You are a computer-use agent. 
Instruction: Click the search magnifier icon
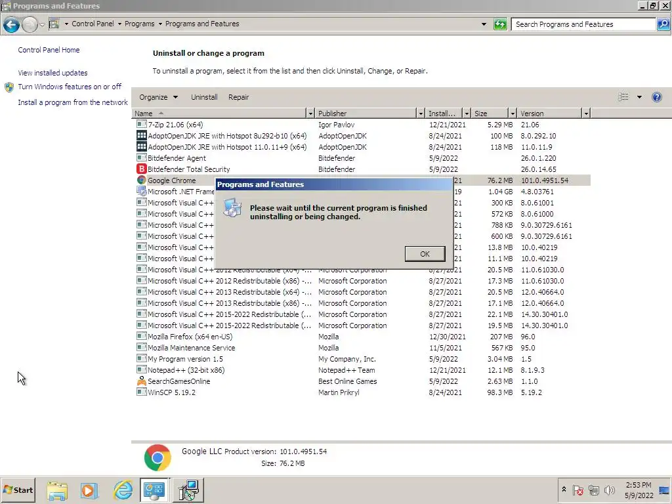pos(663,24)
